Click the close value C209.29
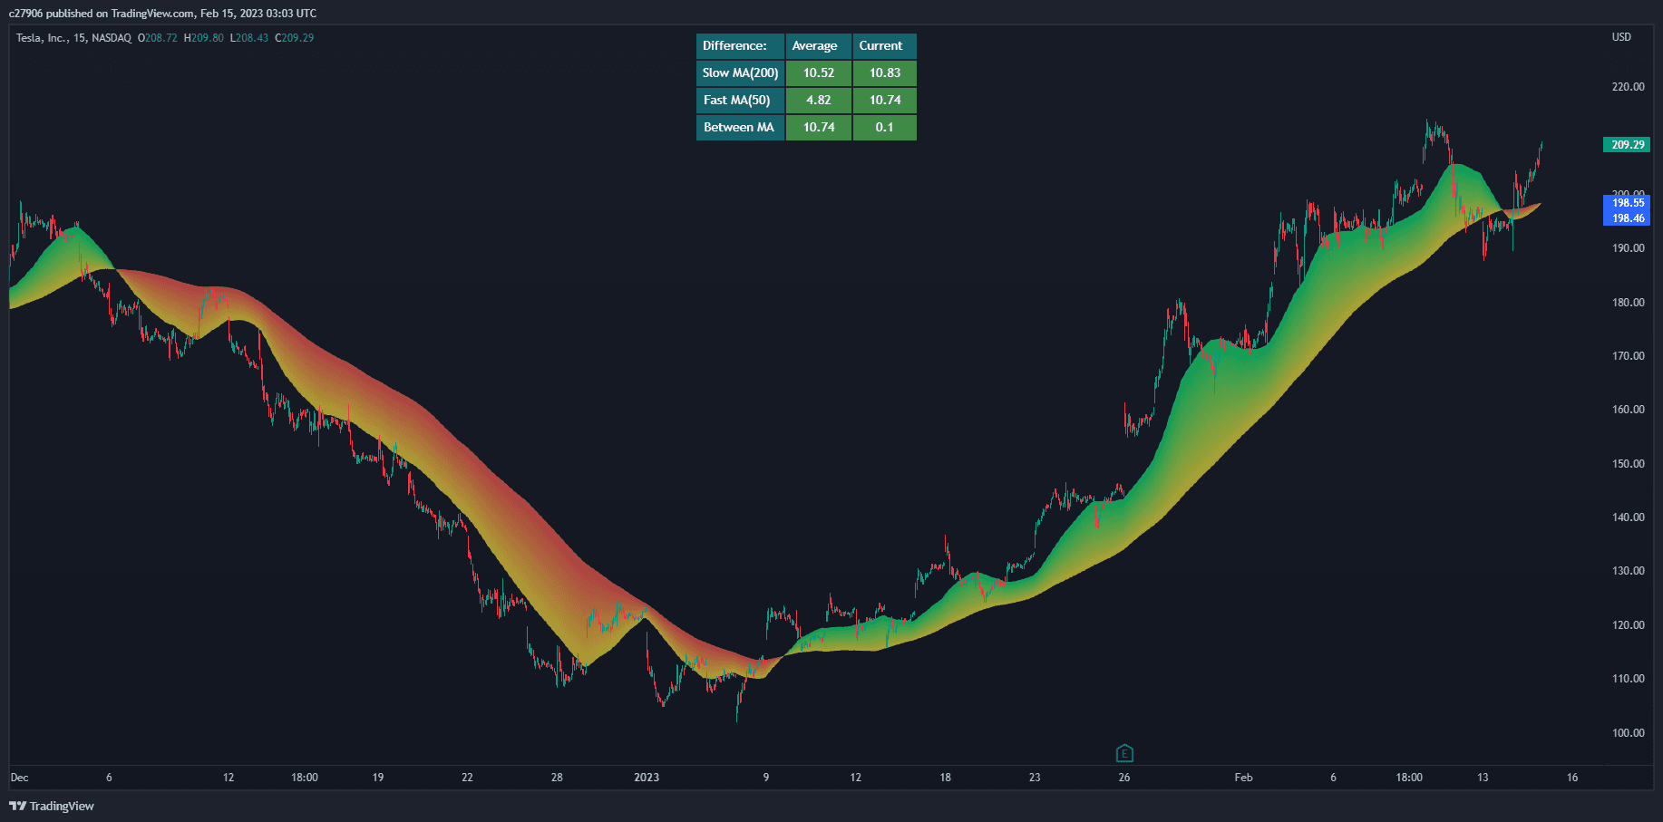The image size is (1663, 822). click(295, 38)
